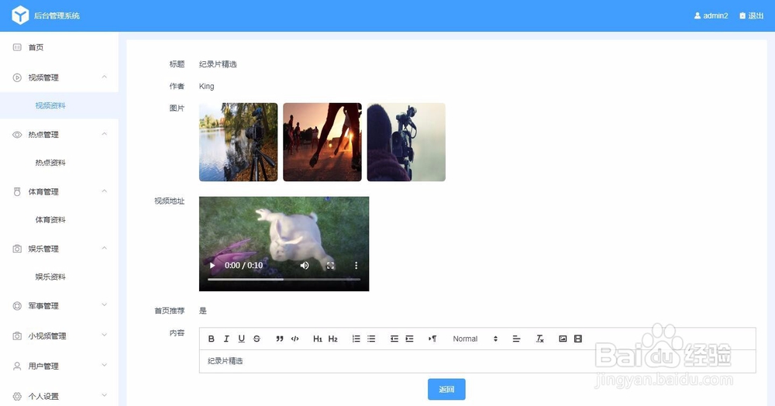Collapse the 娱乐管理 menu
The width and height of the screenshot is (775, 406).
[x=59, y=249]
